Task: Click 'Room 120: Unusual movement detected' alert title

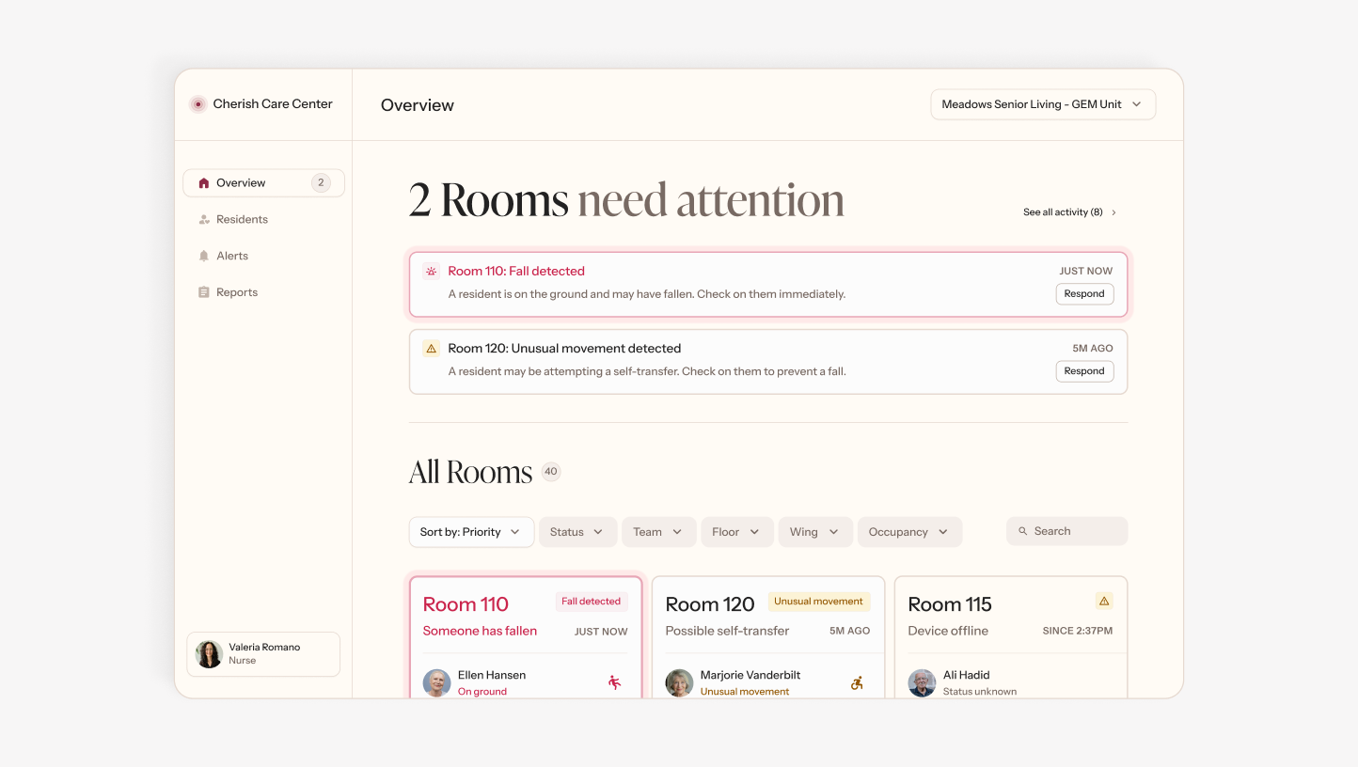Action: pos(564,348)
